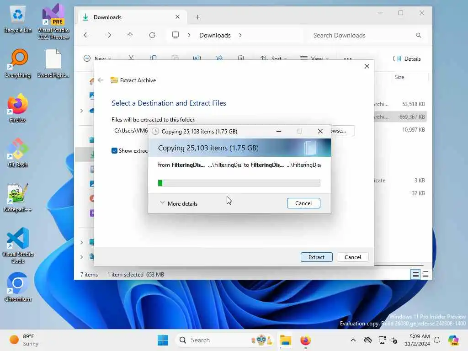The image size is (468, 351).
Task: Open the Git Bash desktop shortcut
Action: pos(18,153)
